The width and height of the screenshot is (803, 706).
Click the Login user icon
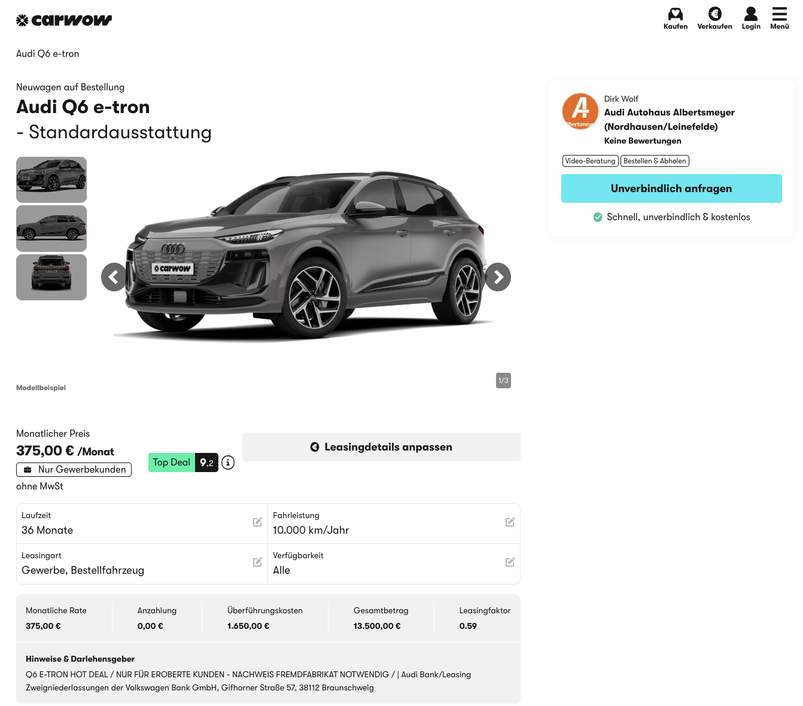tap(750, 14)
